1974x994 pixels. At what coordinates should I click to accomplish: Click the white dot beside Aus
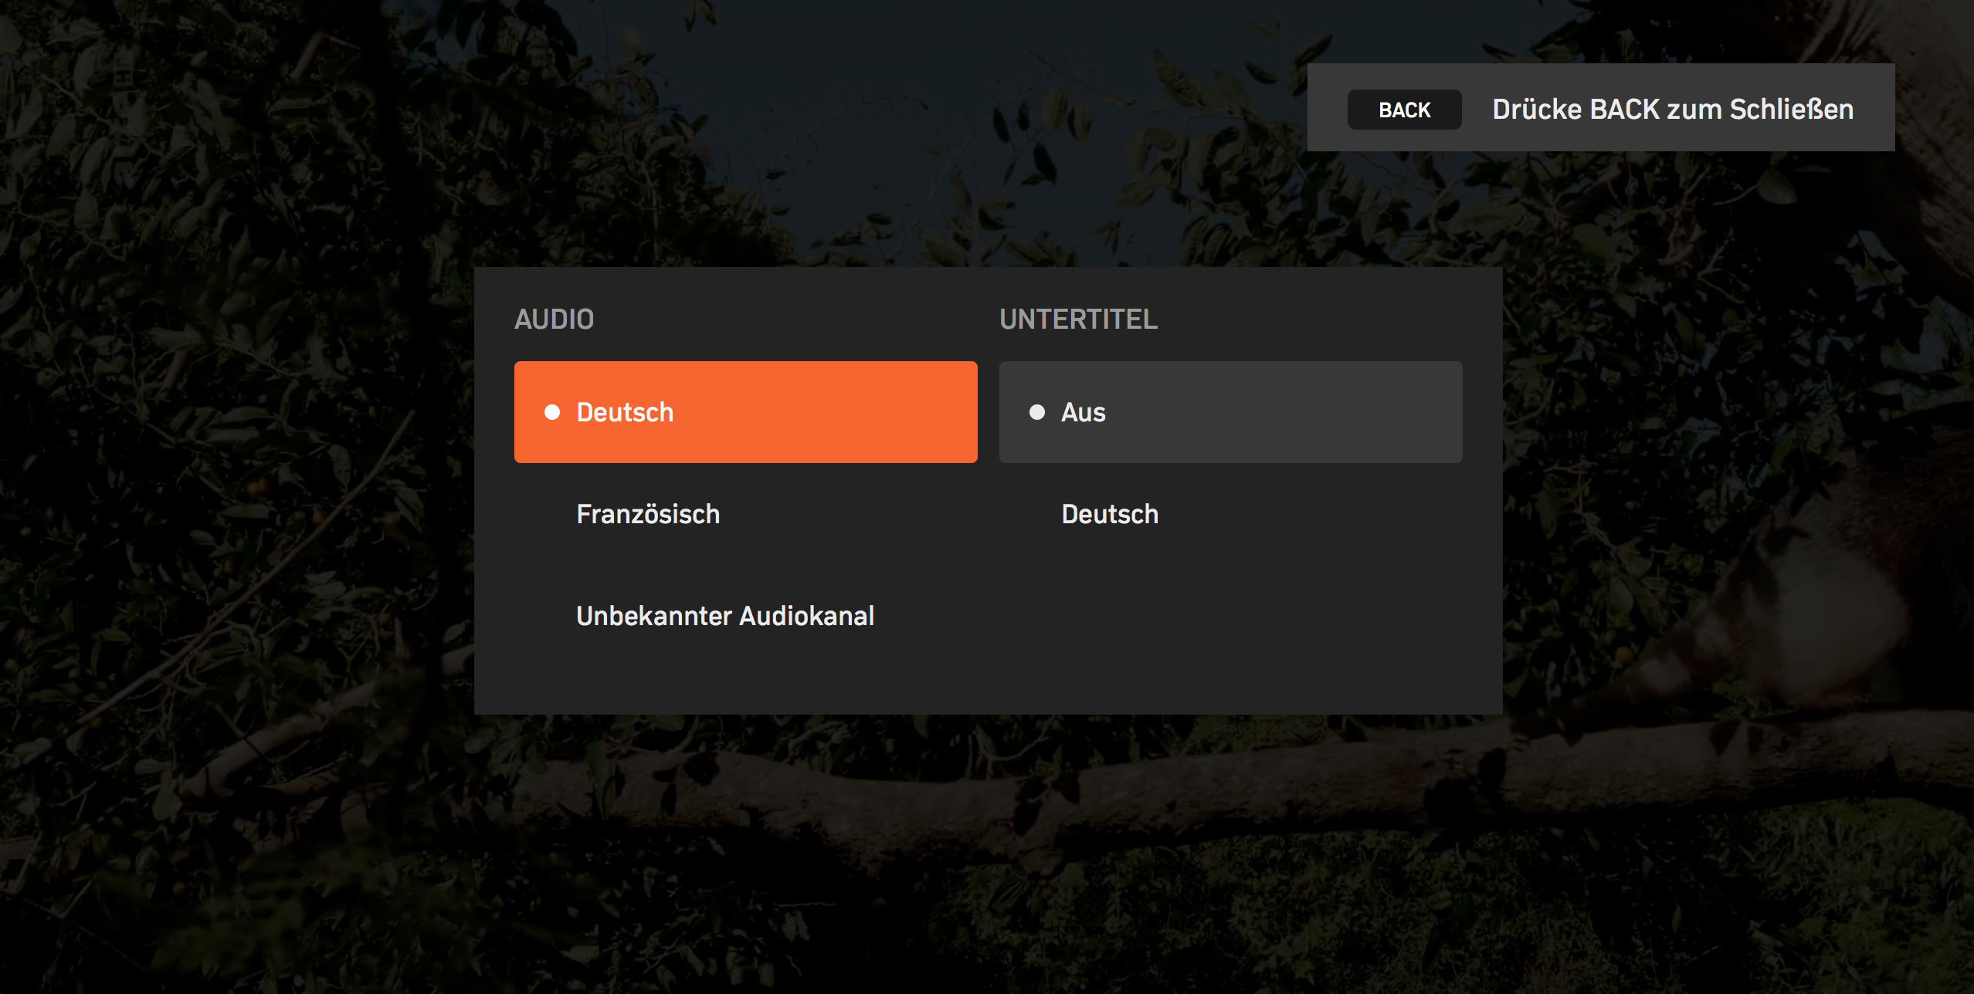1037,412
